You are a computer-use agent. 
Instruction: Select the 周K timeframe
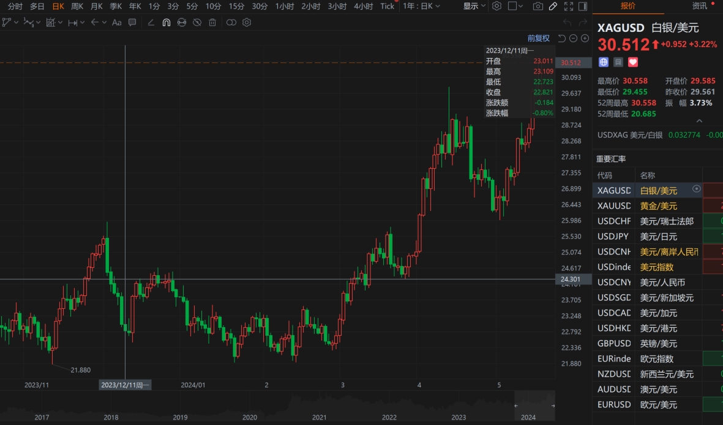pyautogui.click(x=77, y=6)
